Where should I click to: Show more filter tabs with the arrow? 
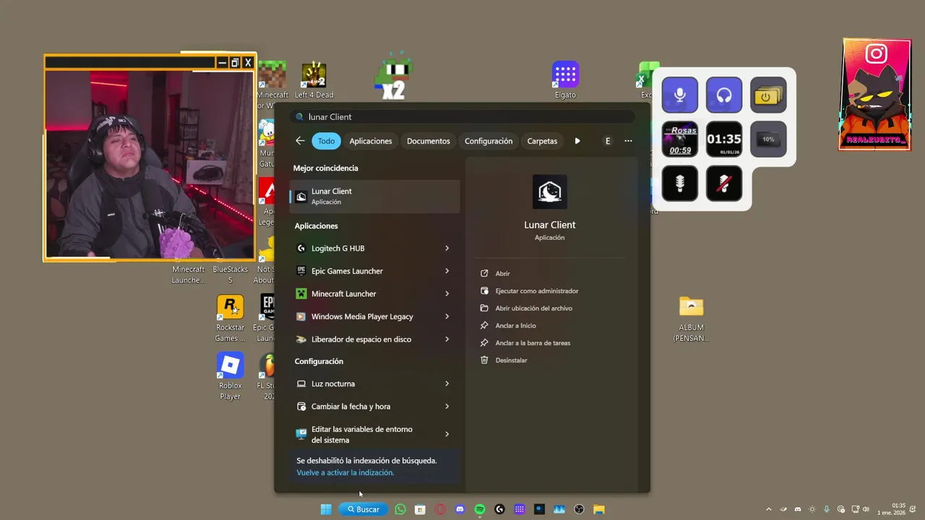click(x=577, y=141)
